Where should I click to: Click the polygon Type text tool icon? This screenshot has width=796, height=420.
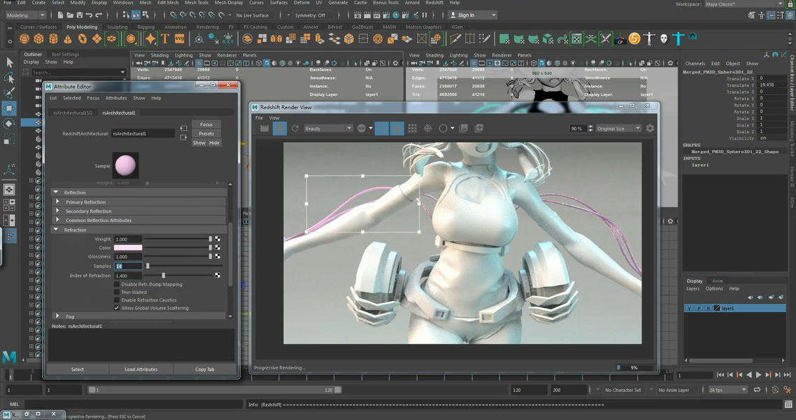coord(165,38)
